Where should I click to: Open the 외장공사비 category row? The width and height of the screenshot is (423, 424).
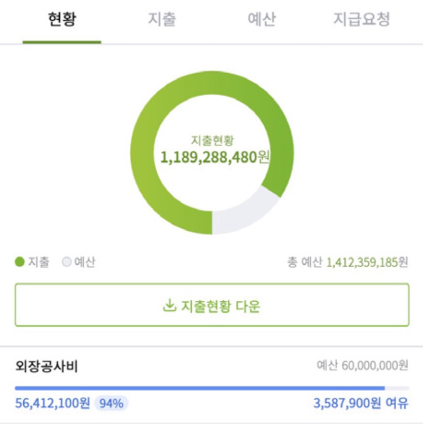point(211,384)
